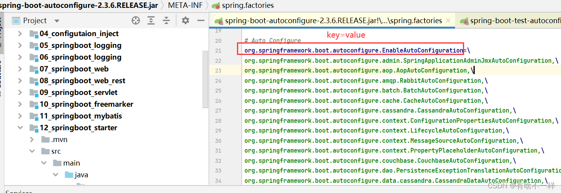Collapse the main folder arrow
561x193 pixels.
tap(44, 163)
